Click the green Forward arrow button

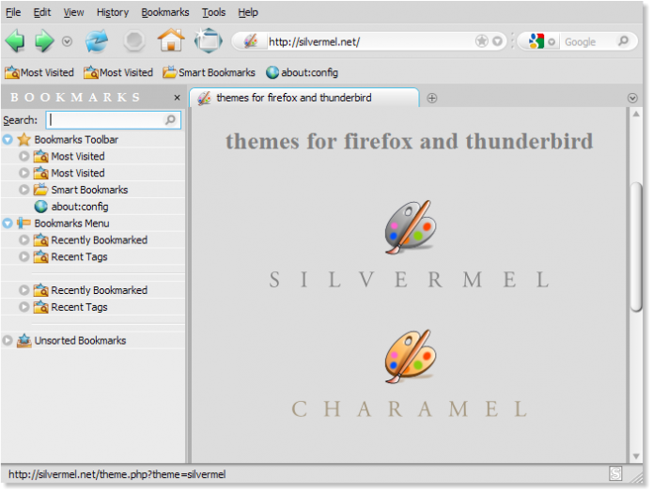click(44, 41)
